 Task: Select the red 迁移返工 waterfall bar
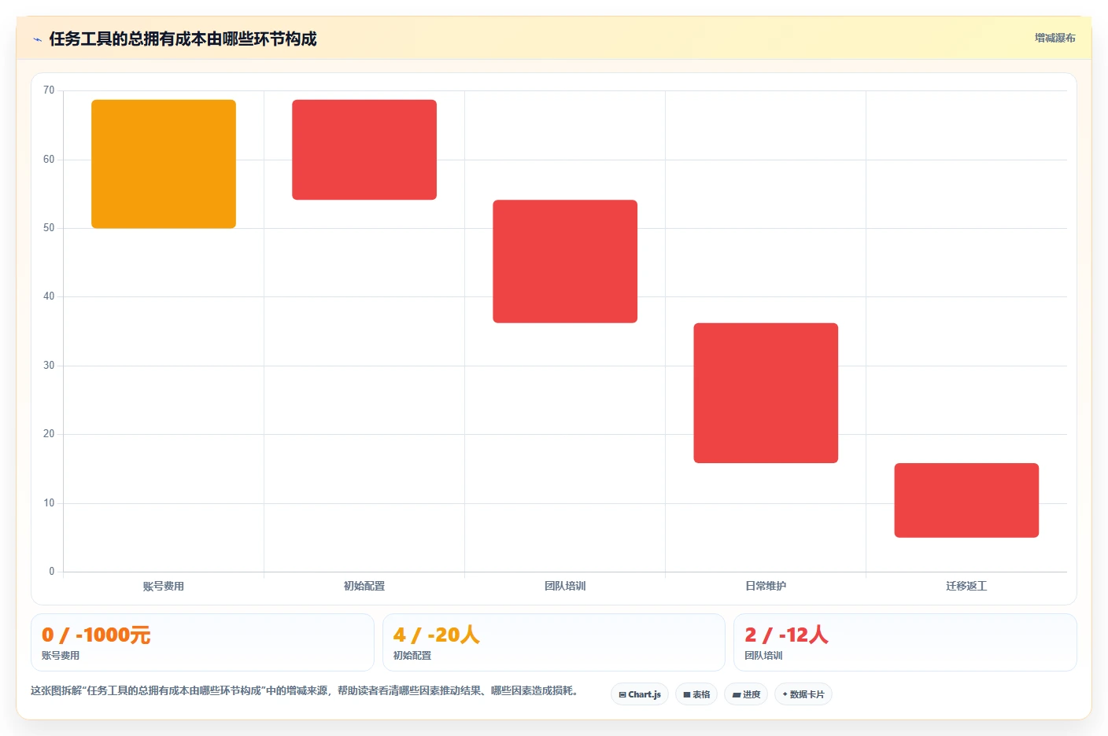pos(966,500)
